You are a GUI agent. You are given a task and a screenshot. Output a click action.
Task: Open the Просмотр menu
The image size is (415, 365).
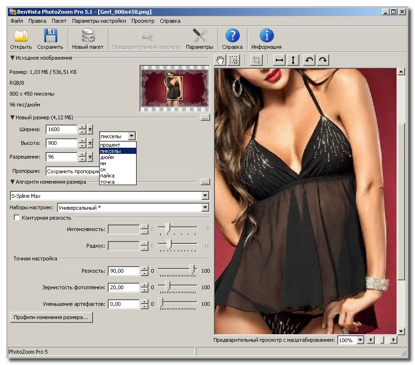point(143,21)
